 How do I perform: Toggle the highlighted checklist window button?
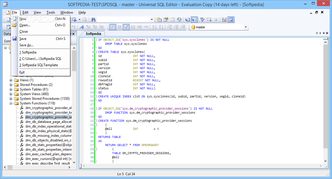[x=231, y=20]
